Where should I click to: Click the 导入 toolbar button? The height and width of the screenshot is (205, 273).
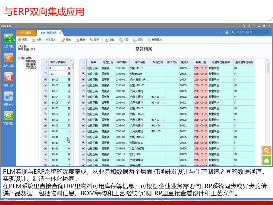click(x=51, y=40)
